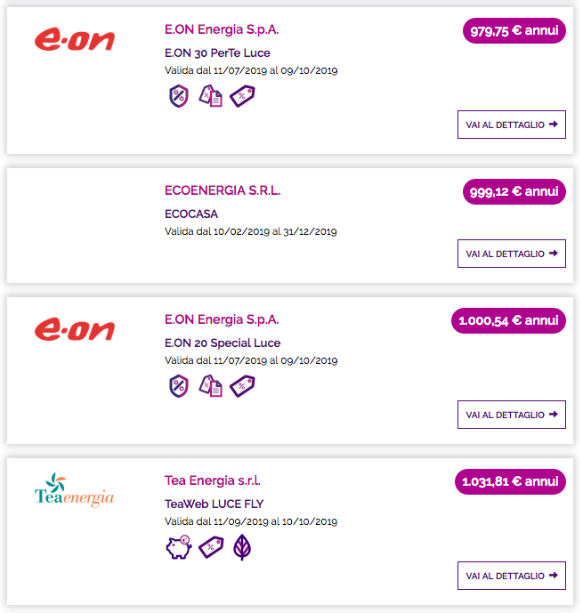Select the ECOENERGIA S.R.L. supplier name
This screenshot has height=613, width=583.
pyautogui.click(x=223, y=190)
